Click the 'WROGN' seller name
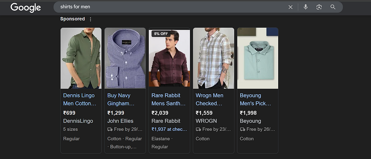The image size is (371, 159). click(x=206, y=121)
